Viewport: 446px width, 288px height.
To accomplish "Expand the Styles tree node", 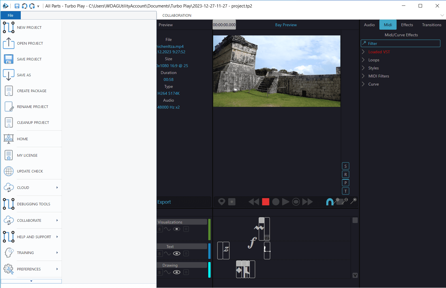I will 363,68.
